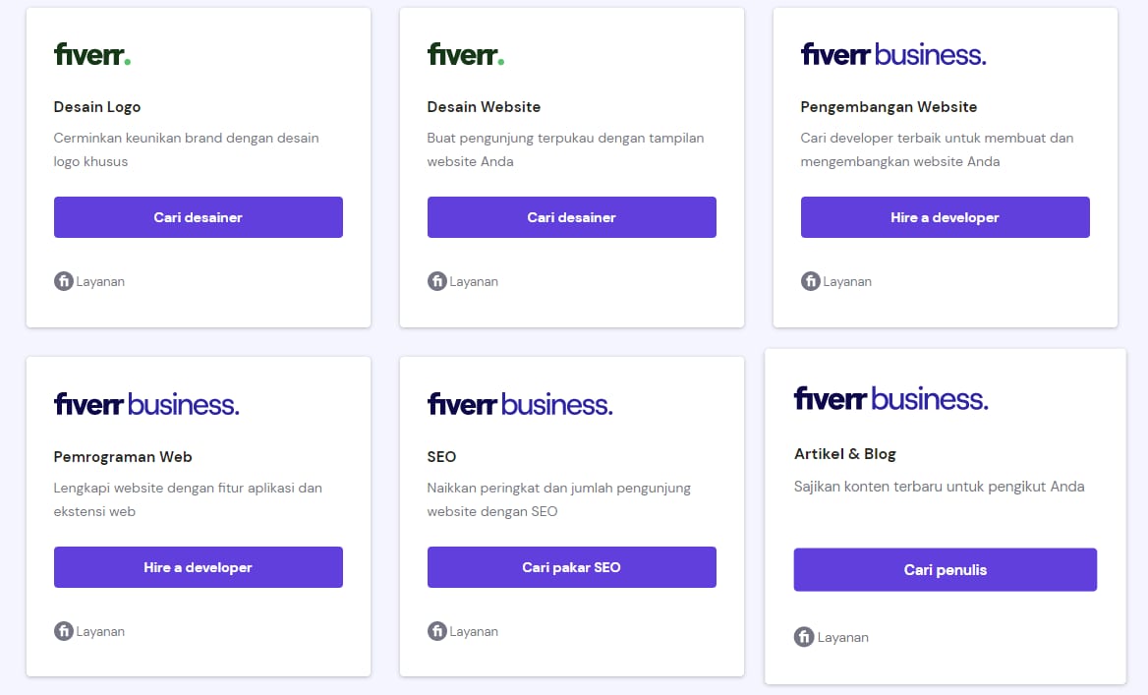
Task: Click Fiverr Business logo in Pemrograman Web card
Action: click(x=145, y=404)
